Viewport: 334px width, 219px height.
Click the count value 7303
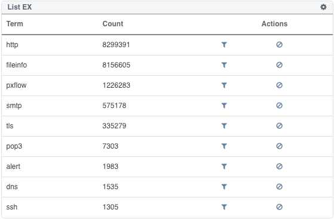click(x=111, y=146)
